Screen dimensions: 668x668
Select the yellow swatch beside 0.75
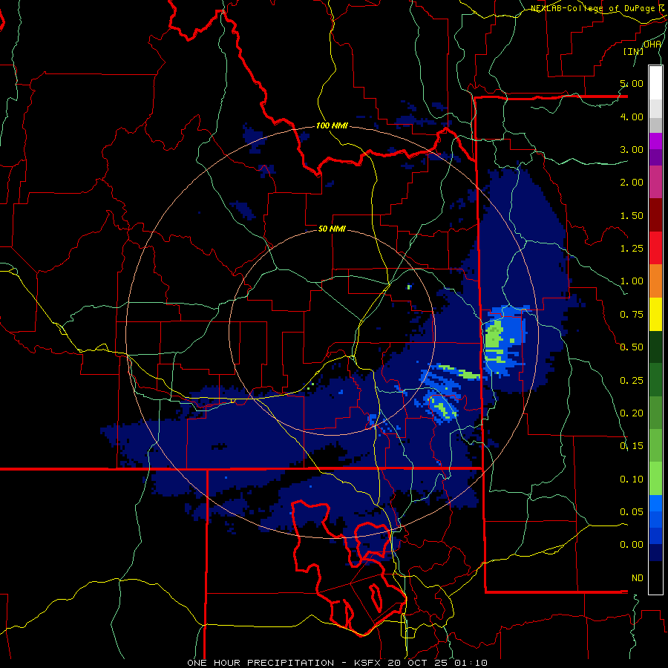[x=655, y=314]
